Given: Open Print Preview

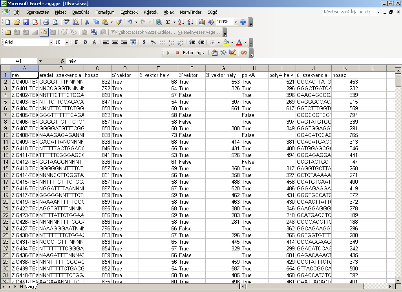Looking at the screenshot, I should coord(55,22).
